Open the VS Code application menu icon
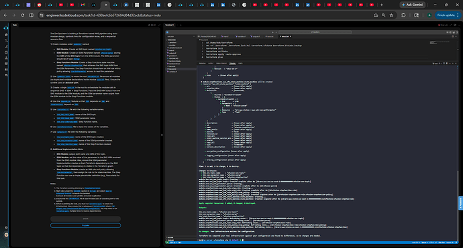 (x=168, y=32)
